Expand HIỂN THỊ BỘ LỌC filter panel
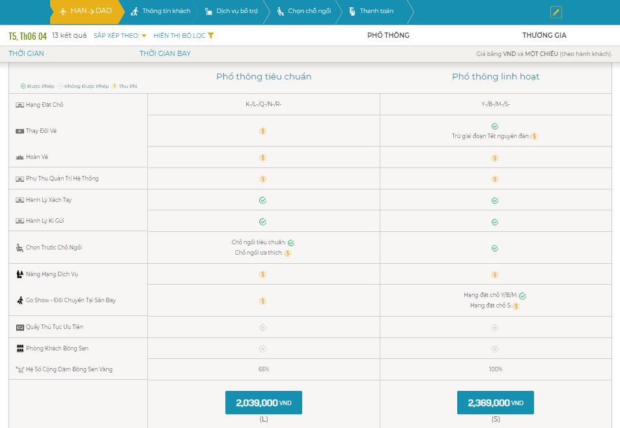 [x=184, y=36]
